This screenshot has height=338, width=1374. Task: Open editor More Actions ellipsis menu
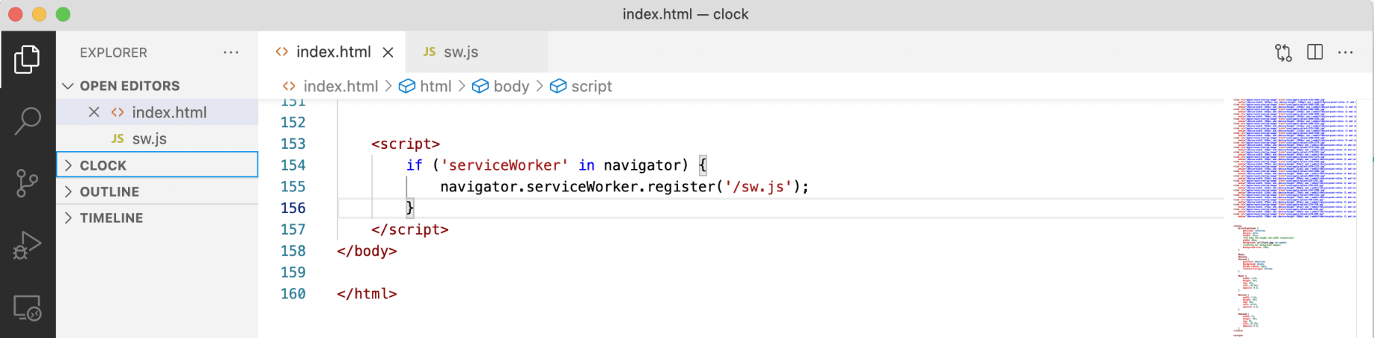(1346, 52)
